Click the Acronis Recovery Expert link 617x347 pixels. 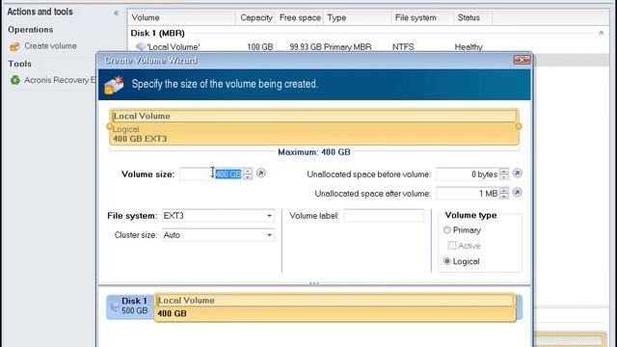(60, 80)
